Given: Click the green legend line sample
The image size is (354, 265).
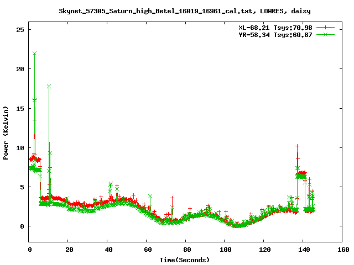Looking at the screenshot, I should point(325,34).
